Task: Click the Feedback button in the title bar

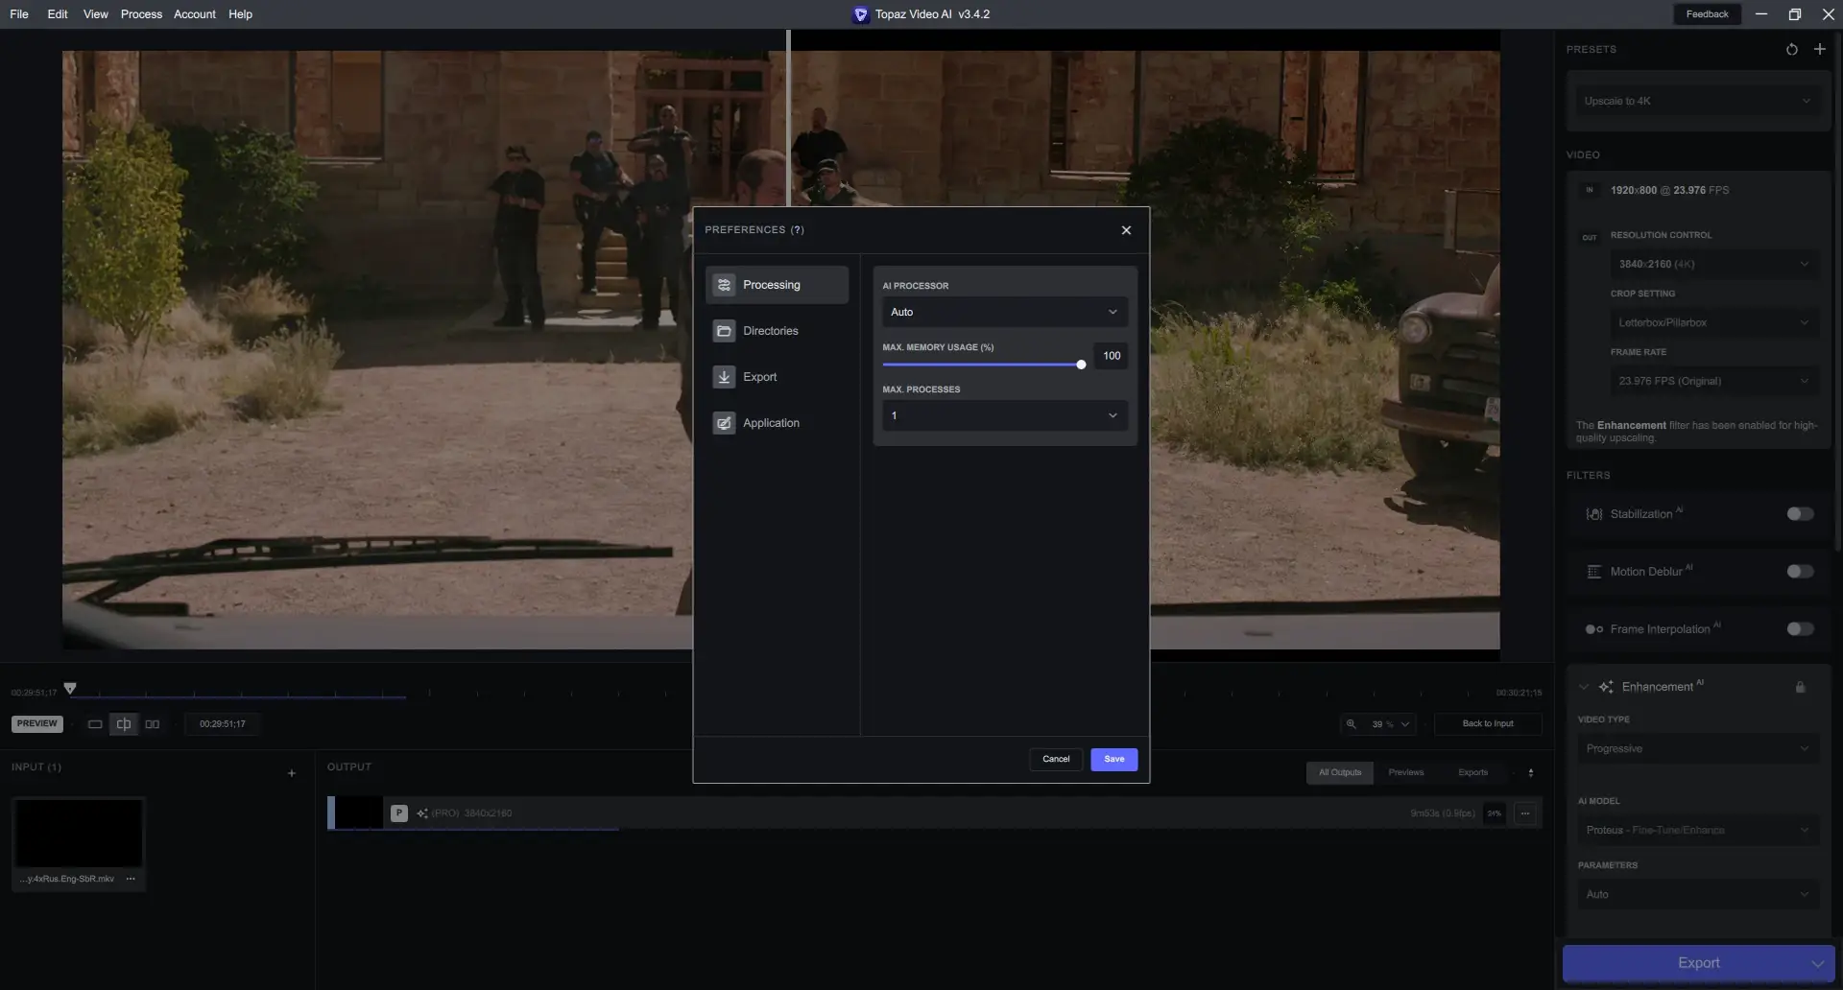Action: pos(1707,14)
